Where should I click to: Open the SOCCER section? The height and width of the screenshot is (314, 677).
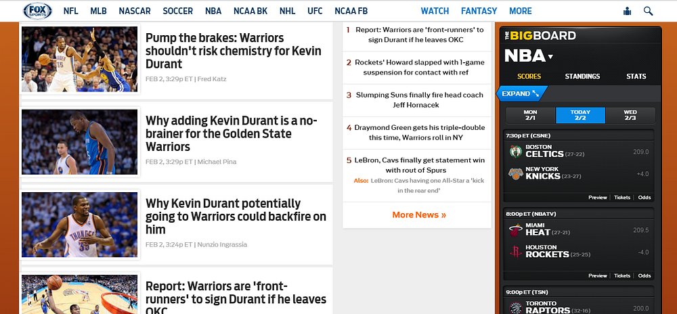click(178, 12)
